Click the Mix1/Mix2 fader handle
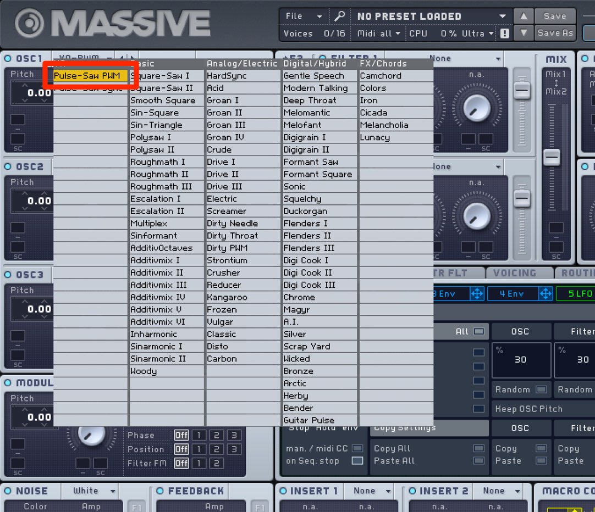The image size is (595, 512). coord(552,157)
